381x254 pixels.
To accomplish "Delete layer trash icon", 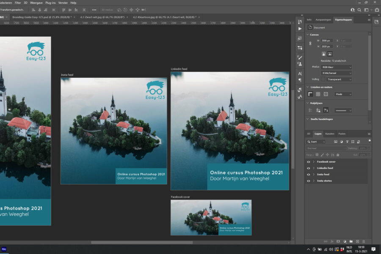I will pyautogui.click(x=364, y=241).
